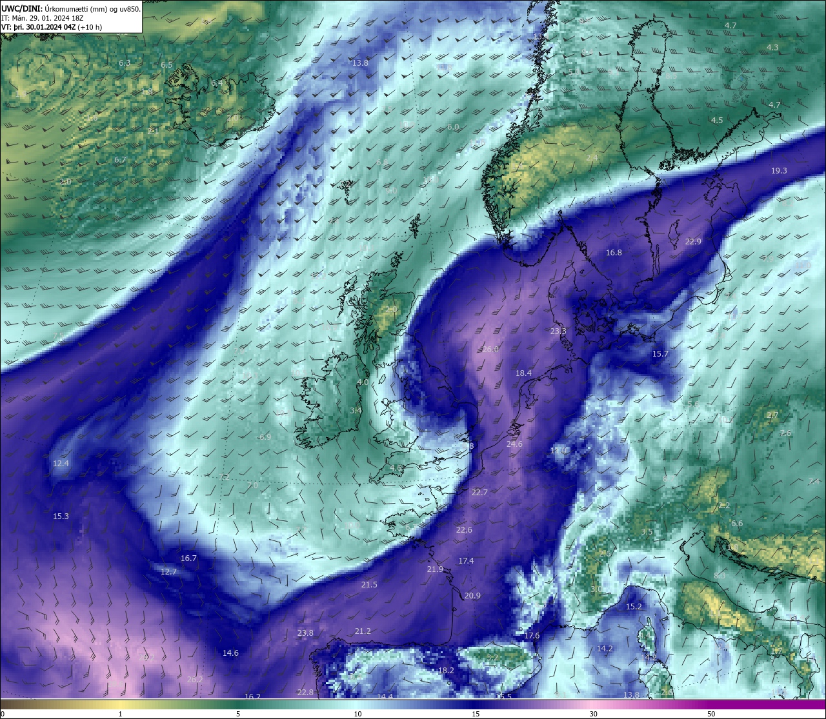Click the 24.6 value on the map
826x719 pixels.
514,444
